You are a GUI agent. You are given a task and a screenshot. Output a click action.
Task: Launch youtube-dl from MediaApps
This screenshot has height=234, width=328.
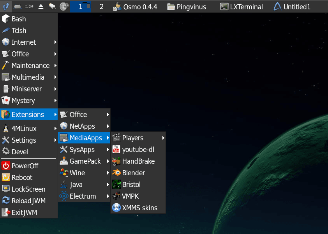tap(138, 150)
